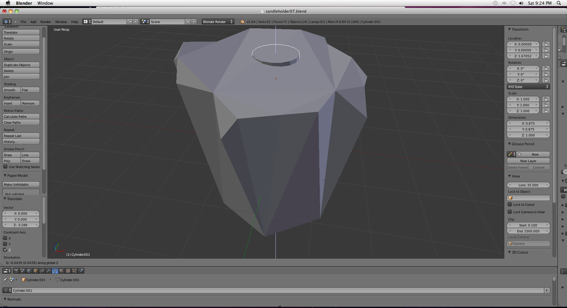
Task: Open the macOS volume control icon
Action: point(521,3)
